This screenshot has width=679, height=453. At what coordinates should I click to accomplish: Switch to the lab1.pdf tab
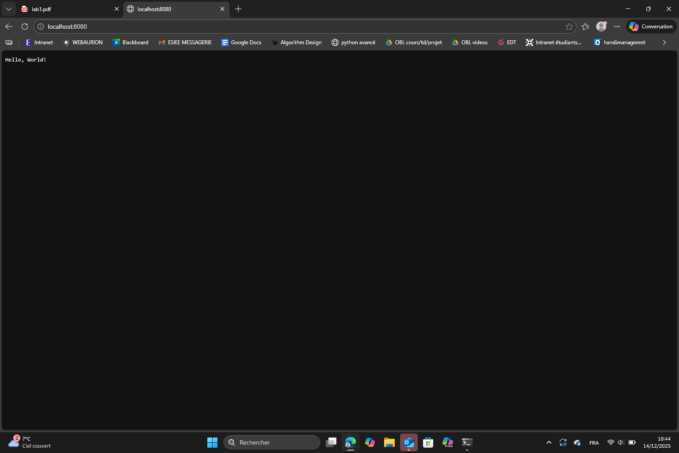(66, 9)
